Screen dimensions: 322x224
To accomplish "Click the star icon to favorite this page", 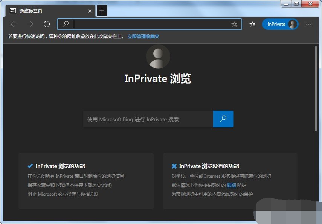I will 234,24.
